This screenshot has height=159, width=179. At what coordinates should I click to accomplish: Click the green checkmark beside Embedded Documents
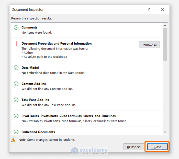coord(16,132)
